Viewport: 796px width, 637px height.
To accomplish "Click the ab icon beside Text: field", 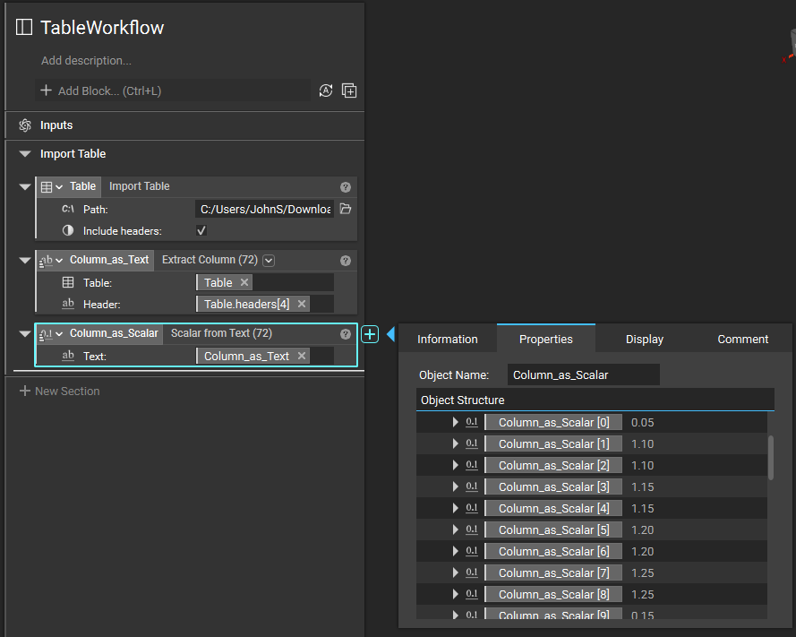I will [68, 356].
